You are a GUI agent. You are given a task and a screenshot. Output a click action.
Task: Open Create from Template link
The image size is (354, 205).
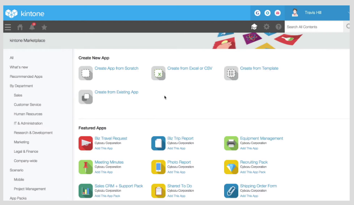click(259, 68)
